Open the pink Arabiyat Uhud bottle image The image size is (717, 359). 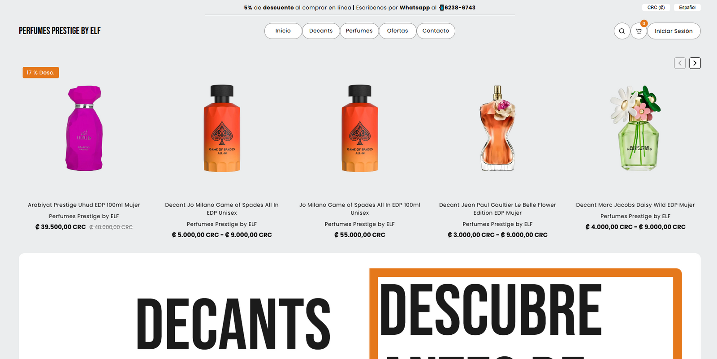point(84,128)
